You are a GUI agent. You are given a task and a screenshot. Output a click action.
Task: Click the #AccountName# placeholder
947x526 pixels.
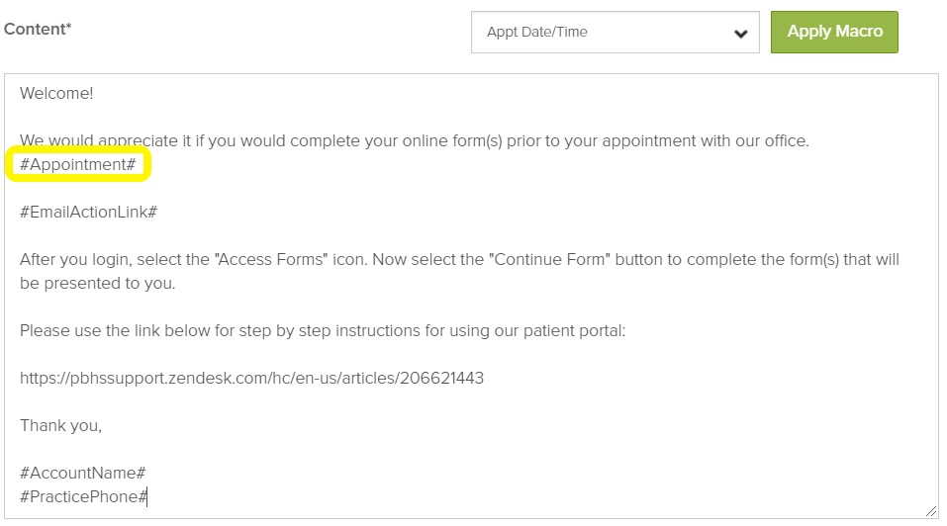click(83, 473)
